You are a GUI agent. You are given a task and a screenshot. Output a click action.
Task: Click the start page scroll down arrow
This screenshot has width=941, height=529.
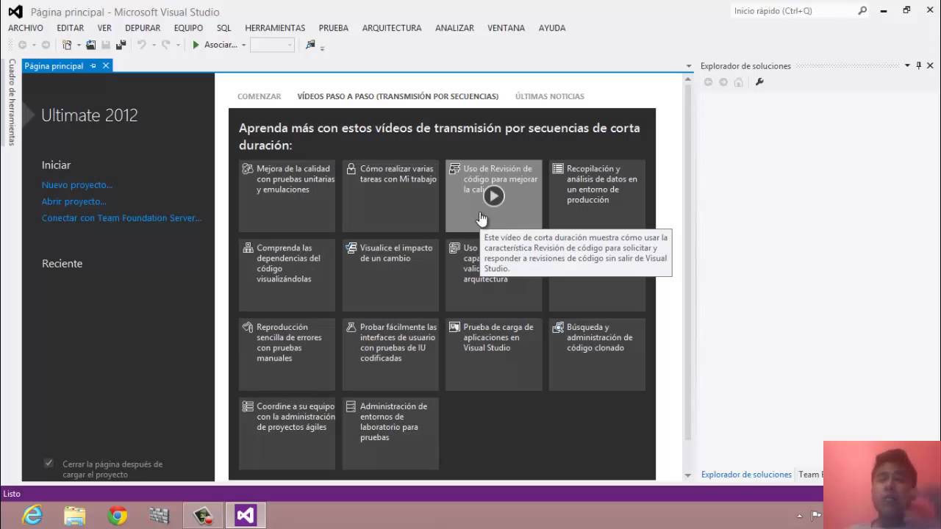click(x=688, y=475)
